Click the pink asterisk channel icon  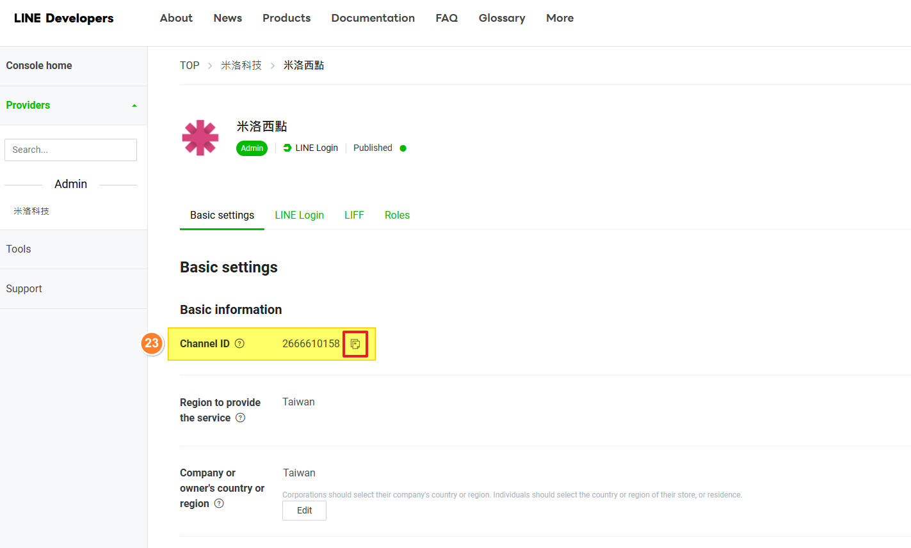[x=200, y=137]
